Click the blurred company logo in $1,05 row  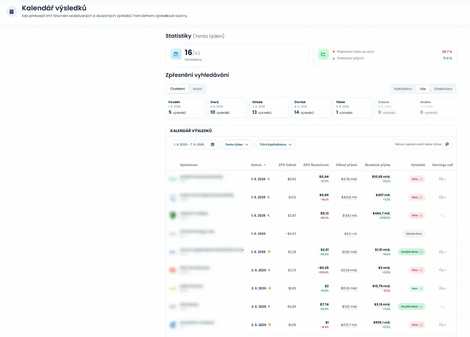pyautogui.click(x=172, y=325)
